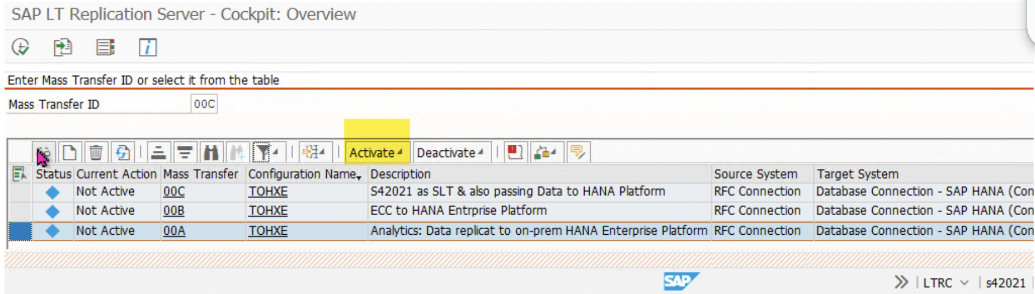Viewport: 1035px width, 294px height.
Task: Click the Mass Transfer ID input field
Action: (x=204, y=104)
